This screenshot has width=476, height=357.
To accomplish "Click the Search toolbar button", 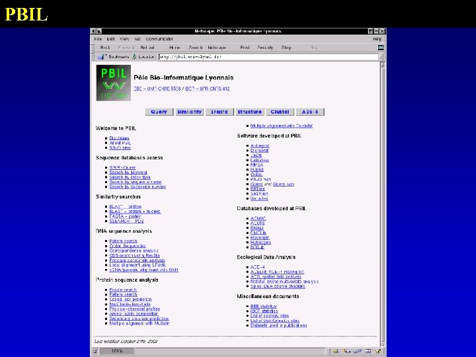I will click(196, 48).
